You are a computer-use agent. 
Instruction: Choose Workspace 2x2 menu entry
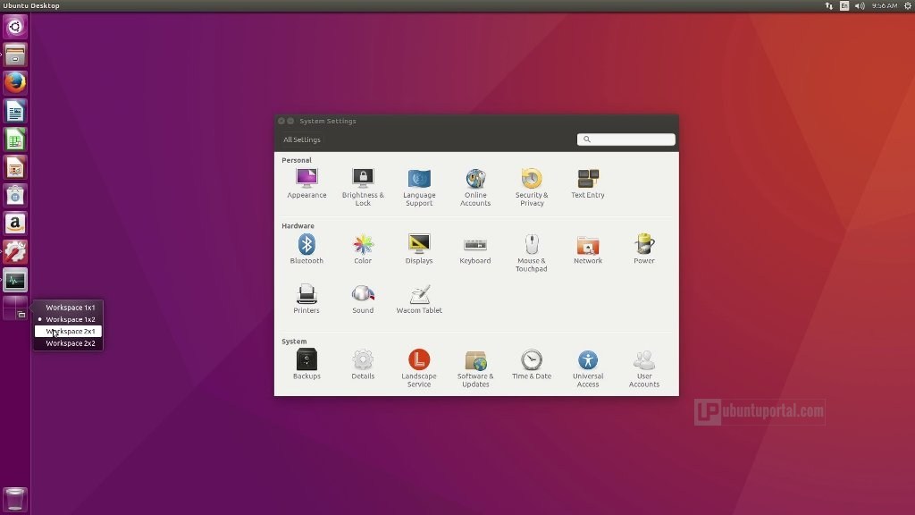click(68, 343)
